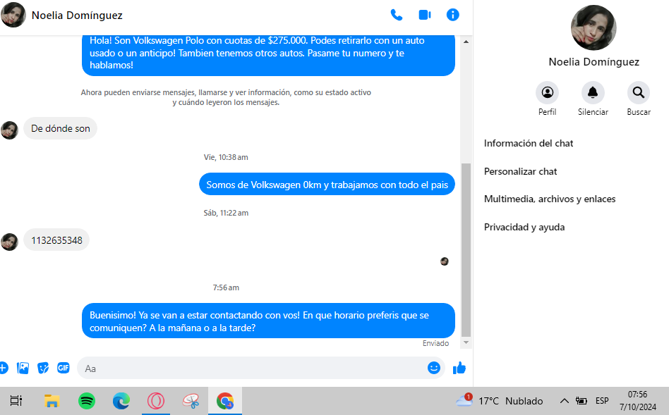Open Noelia Domínguez header profile picture
This screenshot has height=415, width=669.
tap(13, 15)
